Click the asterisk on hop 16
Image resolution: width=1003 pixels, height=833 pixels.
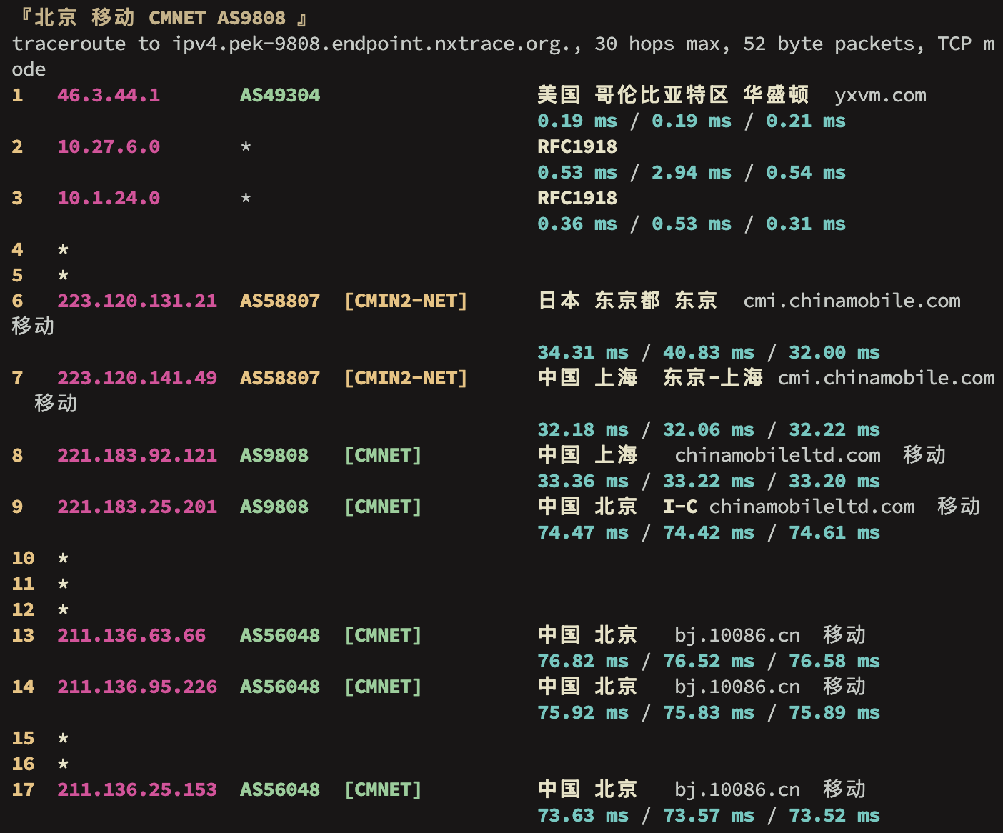(63, 764)
